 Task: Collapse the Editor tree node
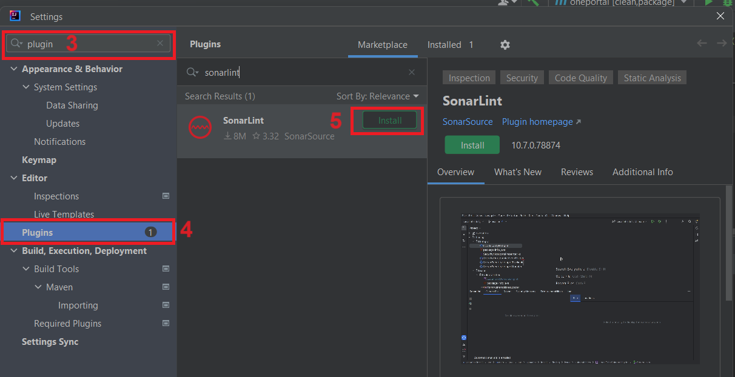(x=14, y=178)
